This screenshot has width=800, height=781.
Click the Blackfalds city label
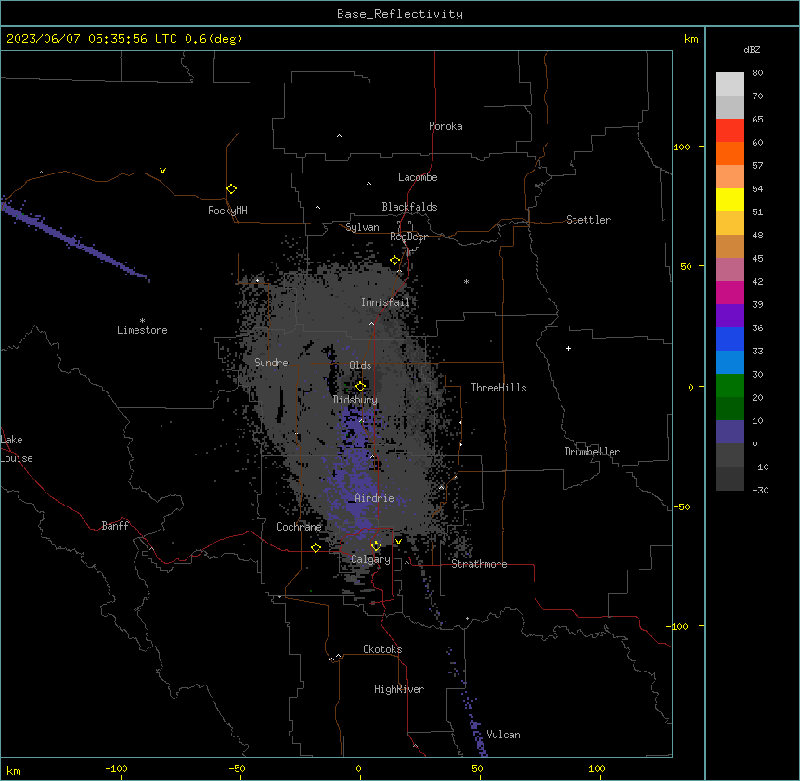(409, 207)
